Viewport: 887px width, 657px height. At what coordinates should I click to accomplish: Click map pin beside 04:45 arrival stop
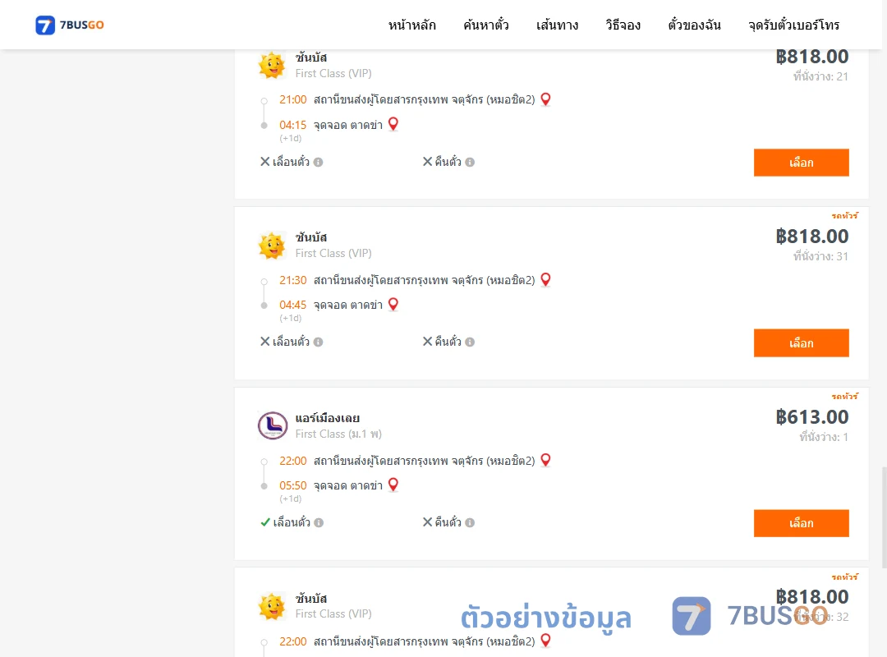tap(393, 305)
